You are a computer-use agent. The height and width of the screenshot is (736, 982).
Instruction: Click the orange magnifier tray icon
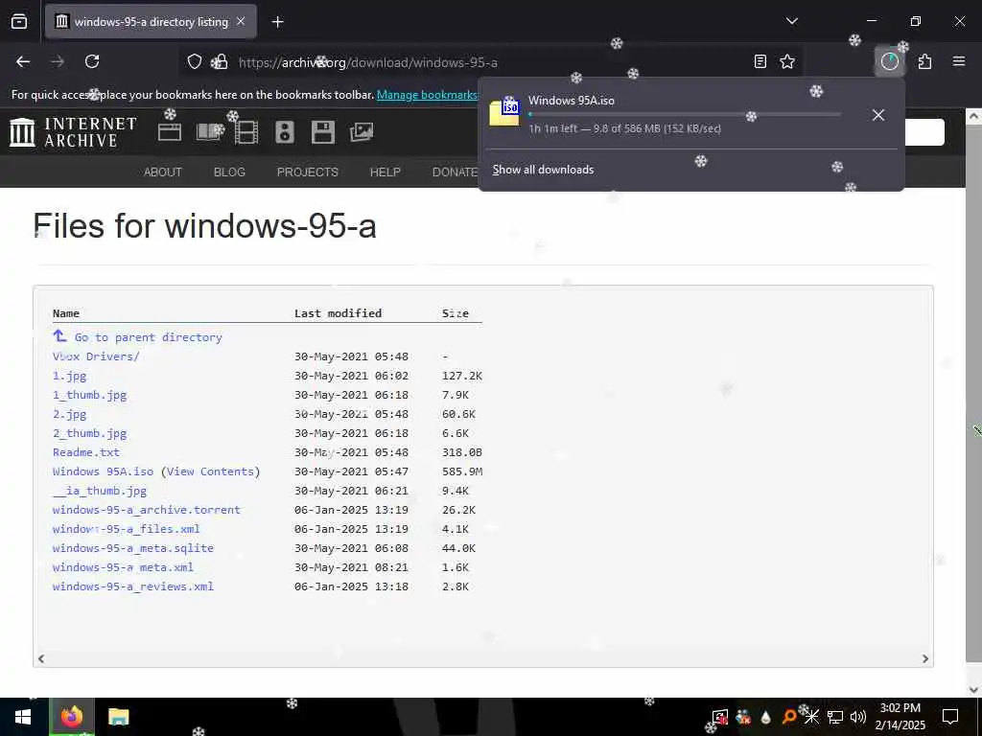(789, 717)
